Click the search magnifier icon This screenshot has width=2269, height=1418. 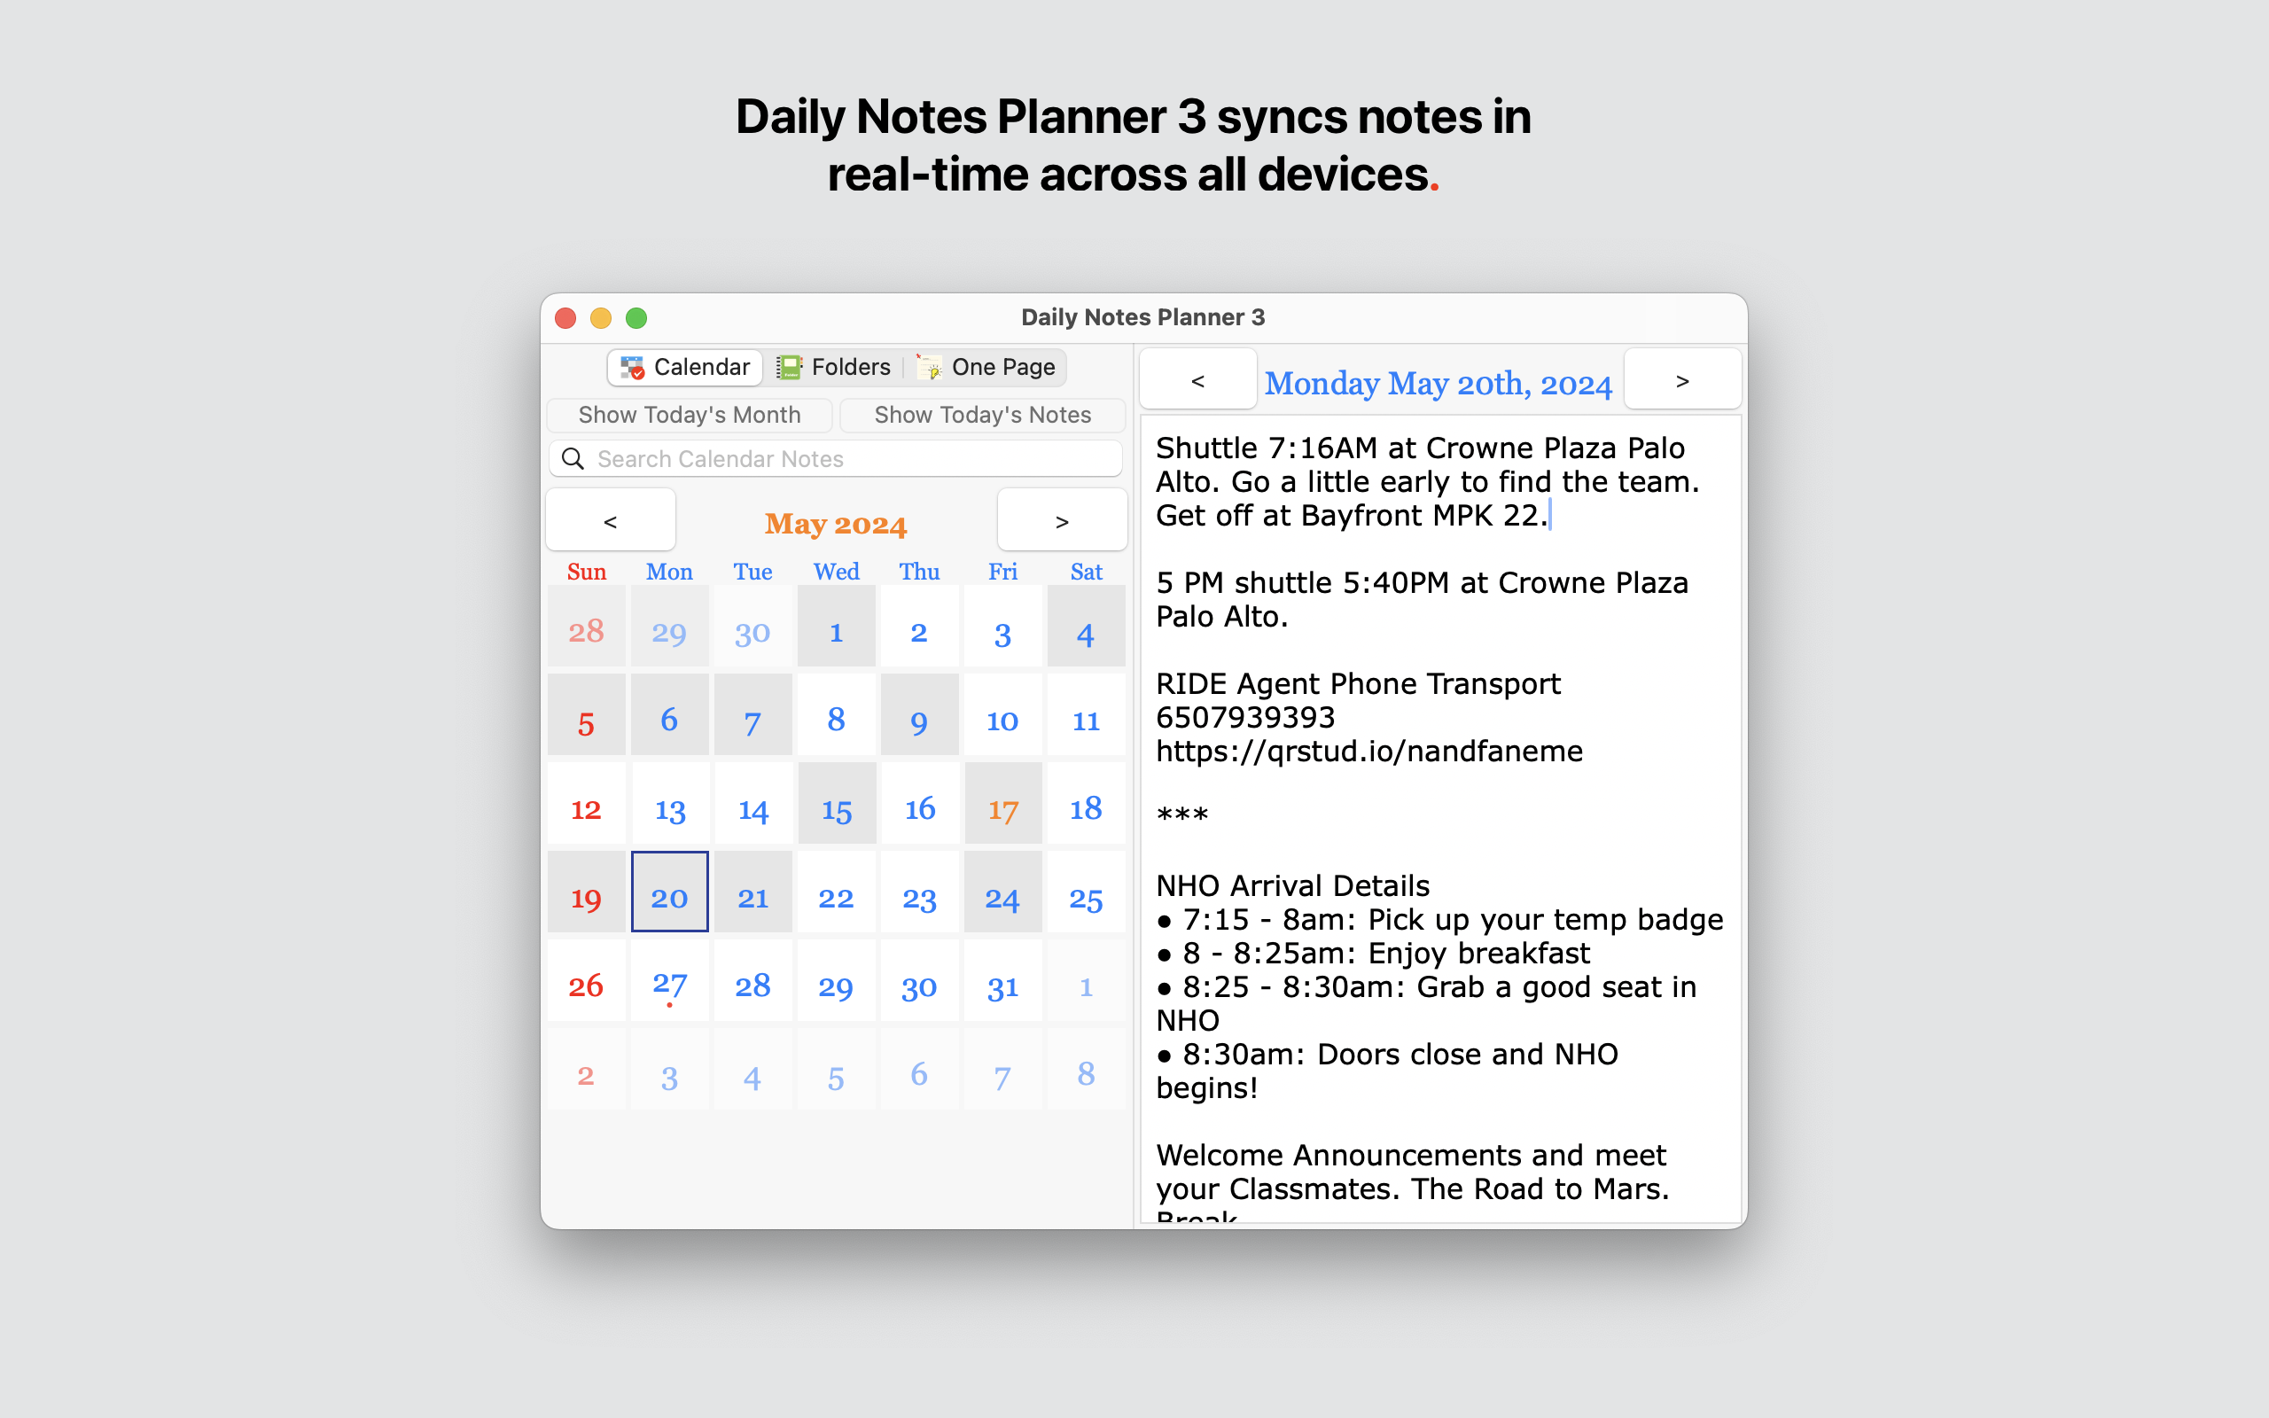coord(573,458)
